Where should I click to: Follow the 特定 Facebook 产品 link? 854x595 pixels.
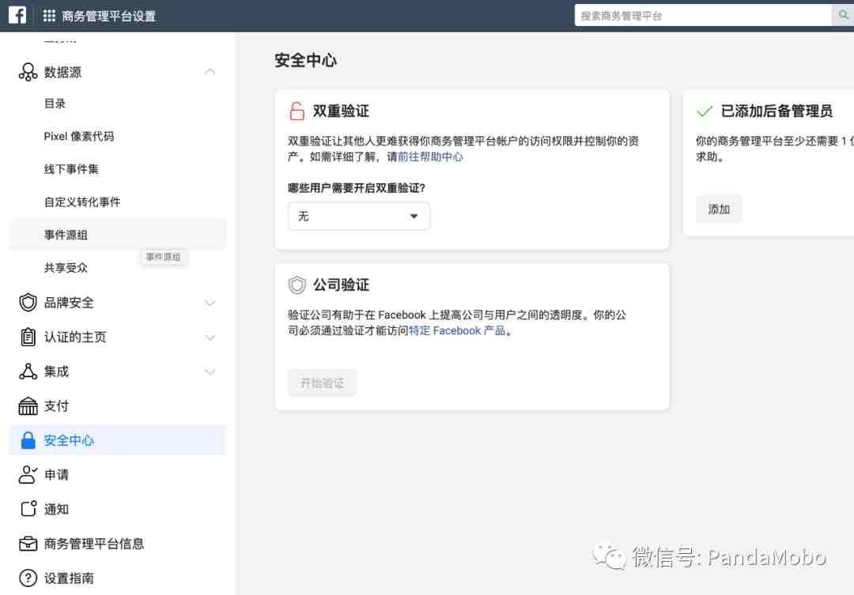[x=457, y=330]
